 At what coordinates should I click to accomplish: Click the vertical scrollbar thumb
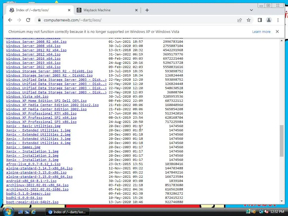tap(282, 141)
